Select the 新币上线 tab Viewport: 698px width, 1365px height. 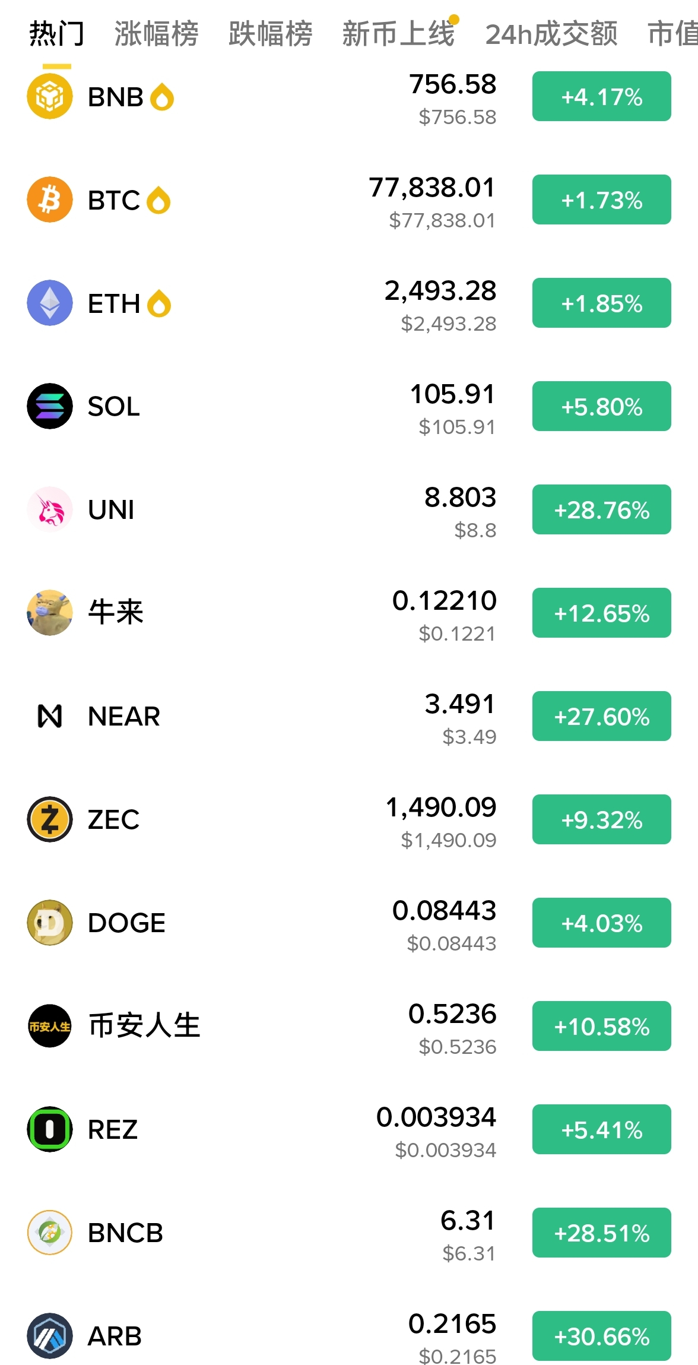(x=399, y=34)
